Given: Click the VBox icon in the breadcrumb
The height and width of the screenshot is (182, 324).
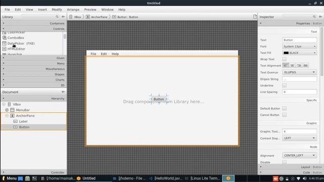Looking at the screenshot, I should 71,17.
